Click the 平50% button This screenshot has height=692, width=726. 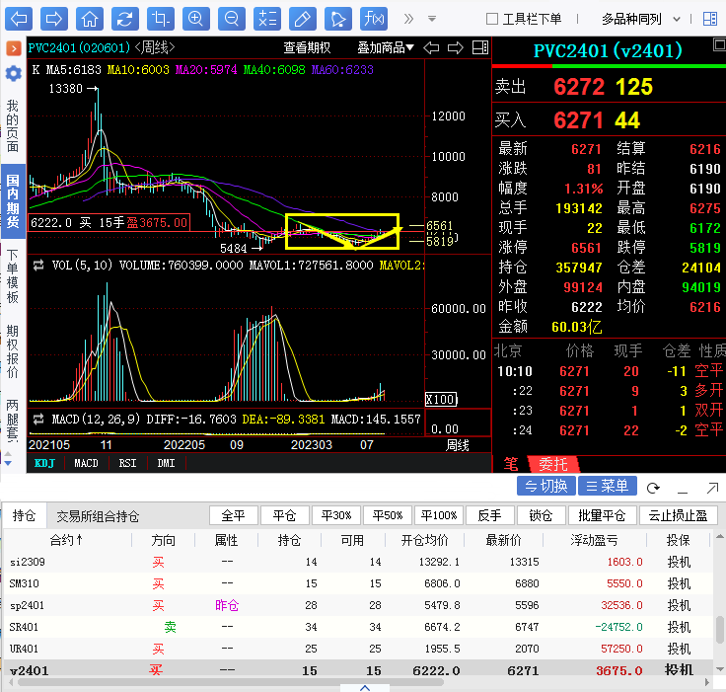click(386, 515)
